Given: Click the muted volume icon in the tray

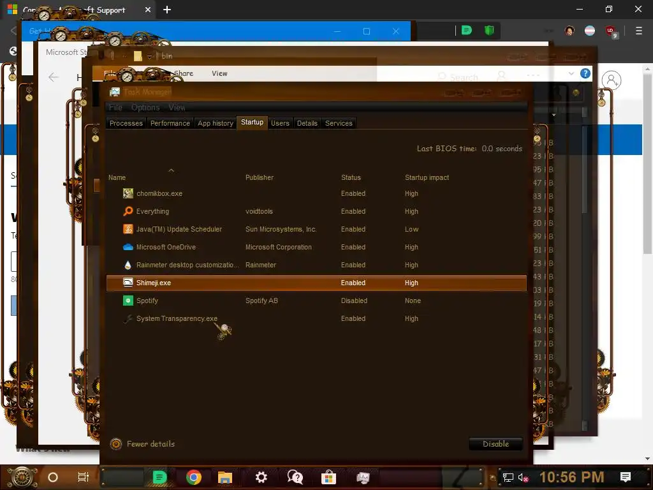Looking at the screenshot, I should [x=524, y=477].
